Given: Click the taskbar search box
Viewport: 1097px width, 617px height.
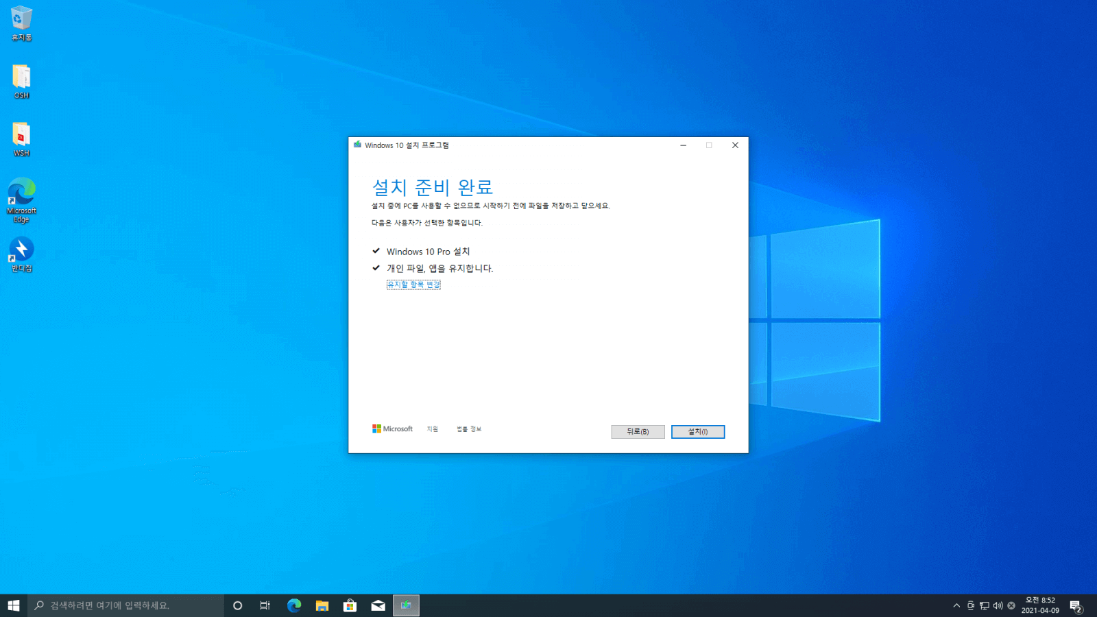Looking at the screenshot, I should click(125, 605).
